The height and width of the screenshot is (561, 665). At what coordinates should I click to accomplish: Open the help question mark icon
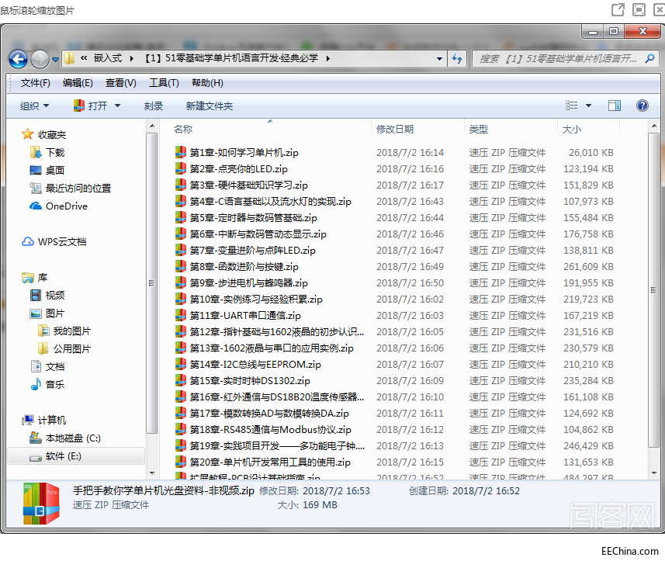click(x=642, y=106)
